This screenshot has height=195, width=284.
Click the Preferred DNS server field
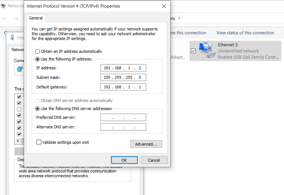pos(123,118)
